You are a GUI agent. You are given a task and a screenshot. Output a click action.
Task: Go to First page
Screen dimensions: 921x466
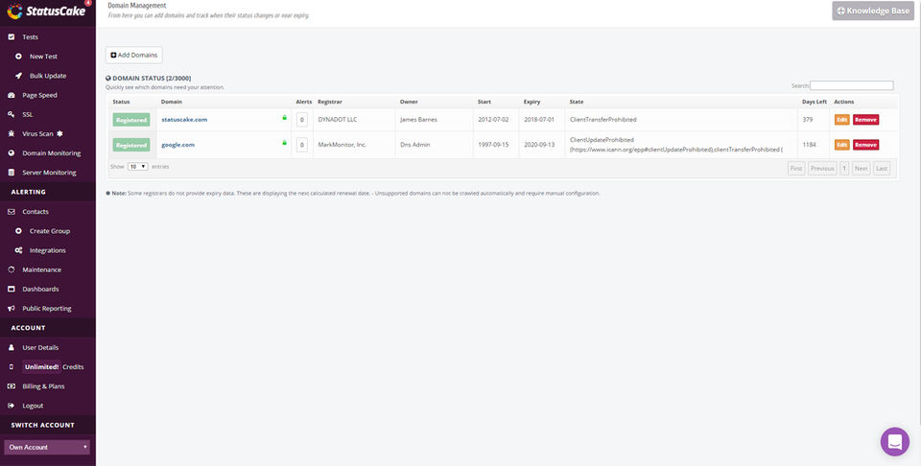coord(796,169)
